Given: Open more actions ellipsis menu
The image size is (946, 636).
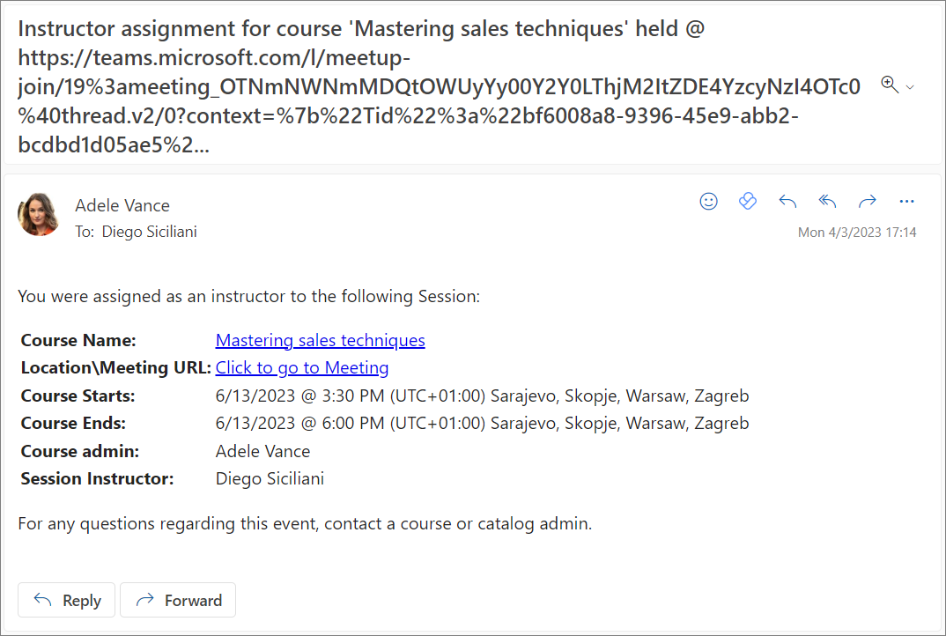Looking at the screenshot, I should 907,202.
